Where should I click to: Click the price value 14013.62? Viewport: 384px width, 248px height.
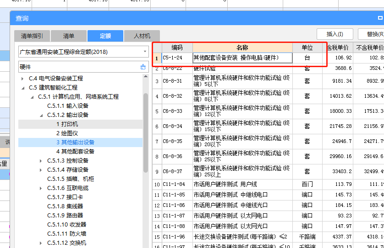(340, 96)
